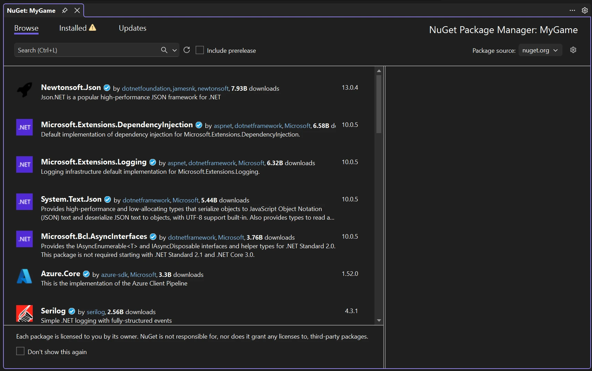Expand the search history dropdown arrow
The image size is (592, 371).
tap(175, 50)
